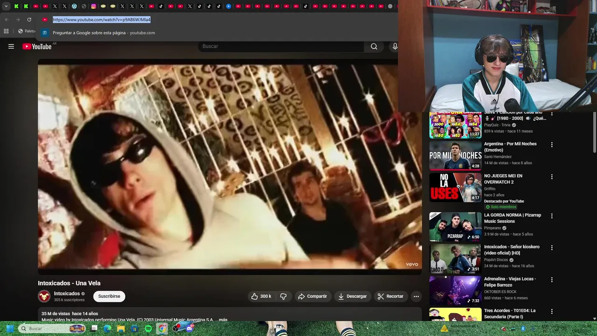Screen dimensions: 597x336
Task: Click the '35 M de vistas' text
Action: click(x=56, y=314)
